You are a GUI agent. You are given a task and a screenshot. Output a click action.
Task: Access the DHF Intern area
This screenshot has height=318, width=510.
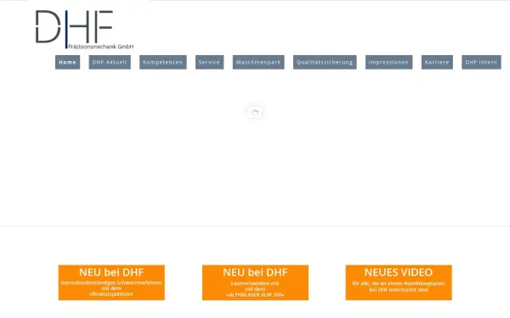point(481,62)
